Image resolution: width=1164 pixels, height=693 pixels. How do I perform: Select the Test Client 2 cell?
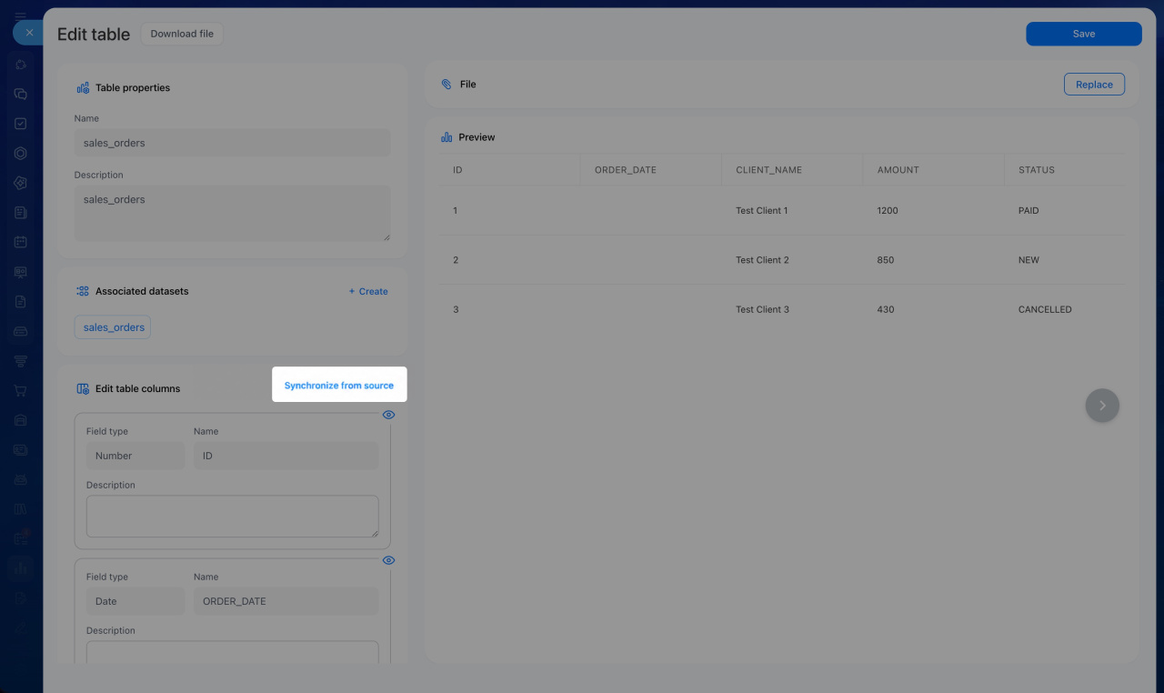coord(762,260)
